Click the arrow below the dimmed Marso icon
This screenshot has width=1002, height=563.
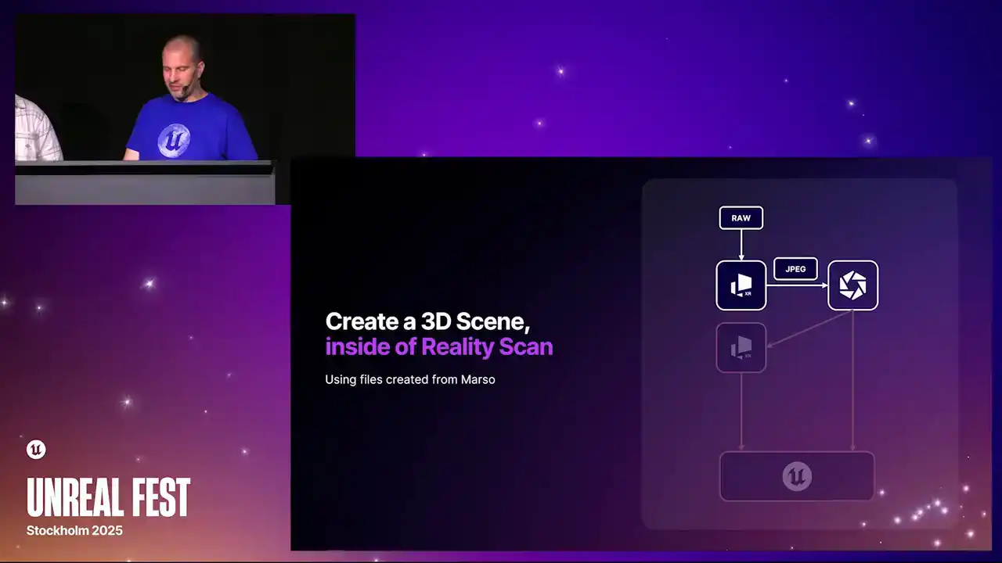click(x=741, y=411)
